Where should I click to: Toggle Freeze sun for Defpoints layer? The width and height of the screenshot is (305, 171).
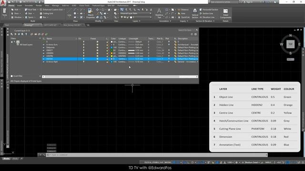pyautogui.click(x=97, y=47)
